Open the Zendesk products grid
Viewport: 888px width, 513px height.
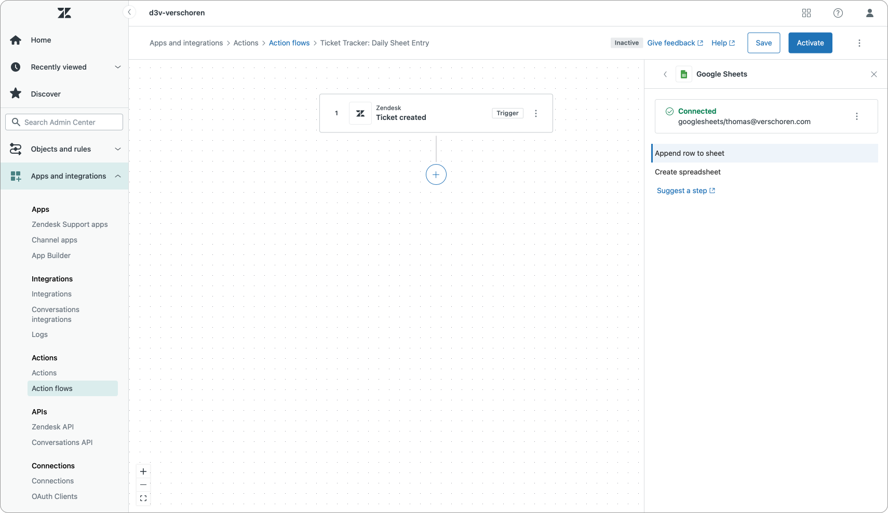click(806, 13)
